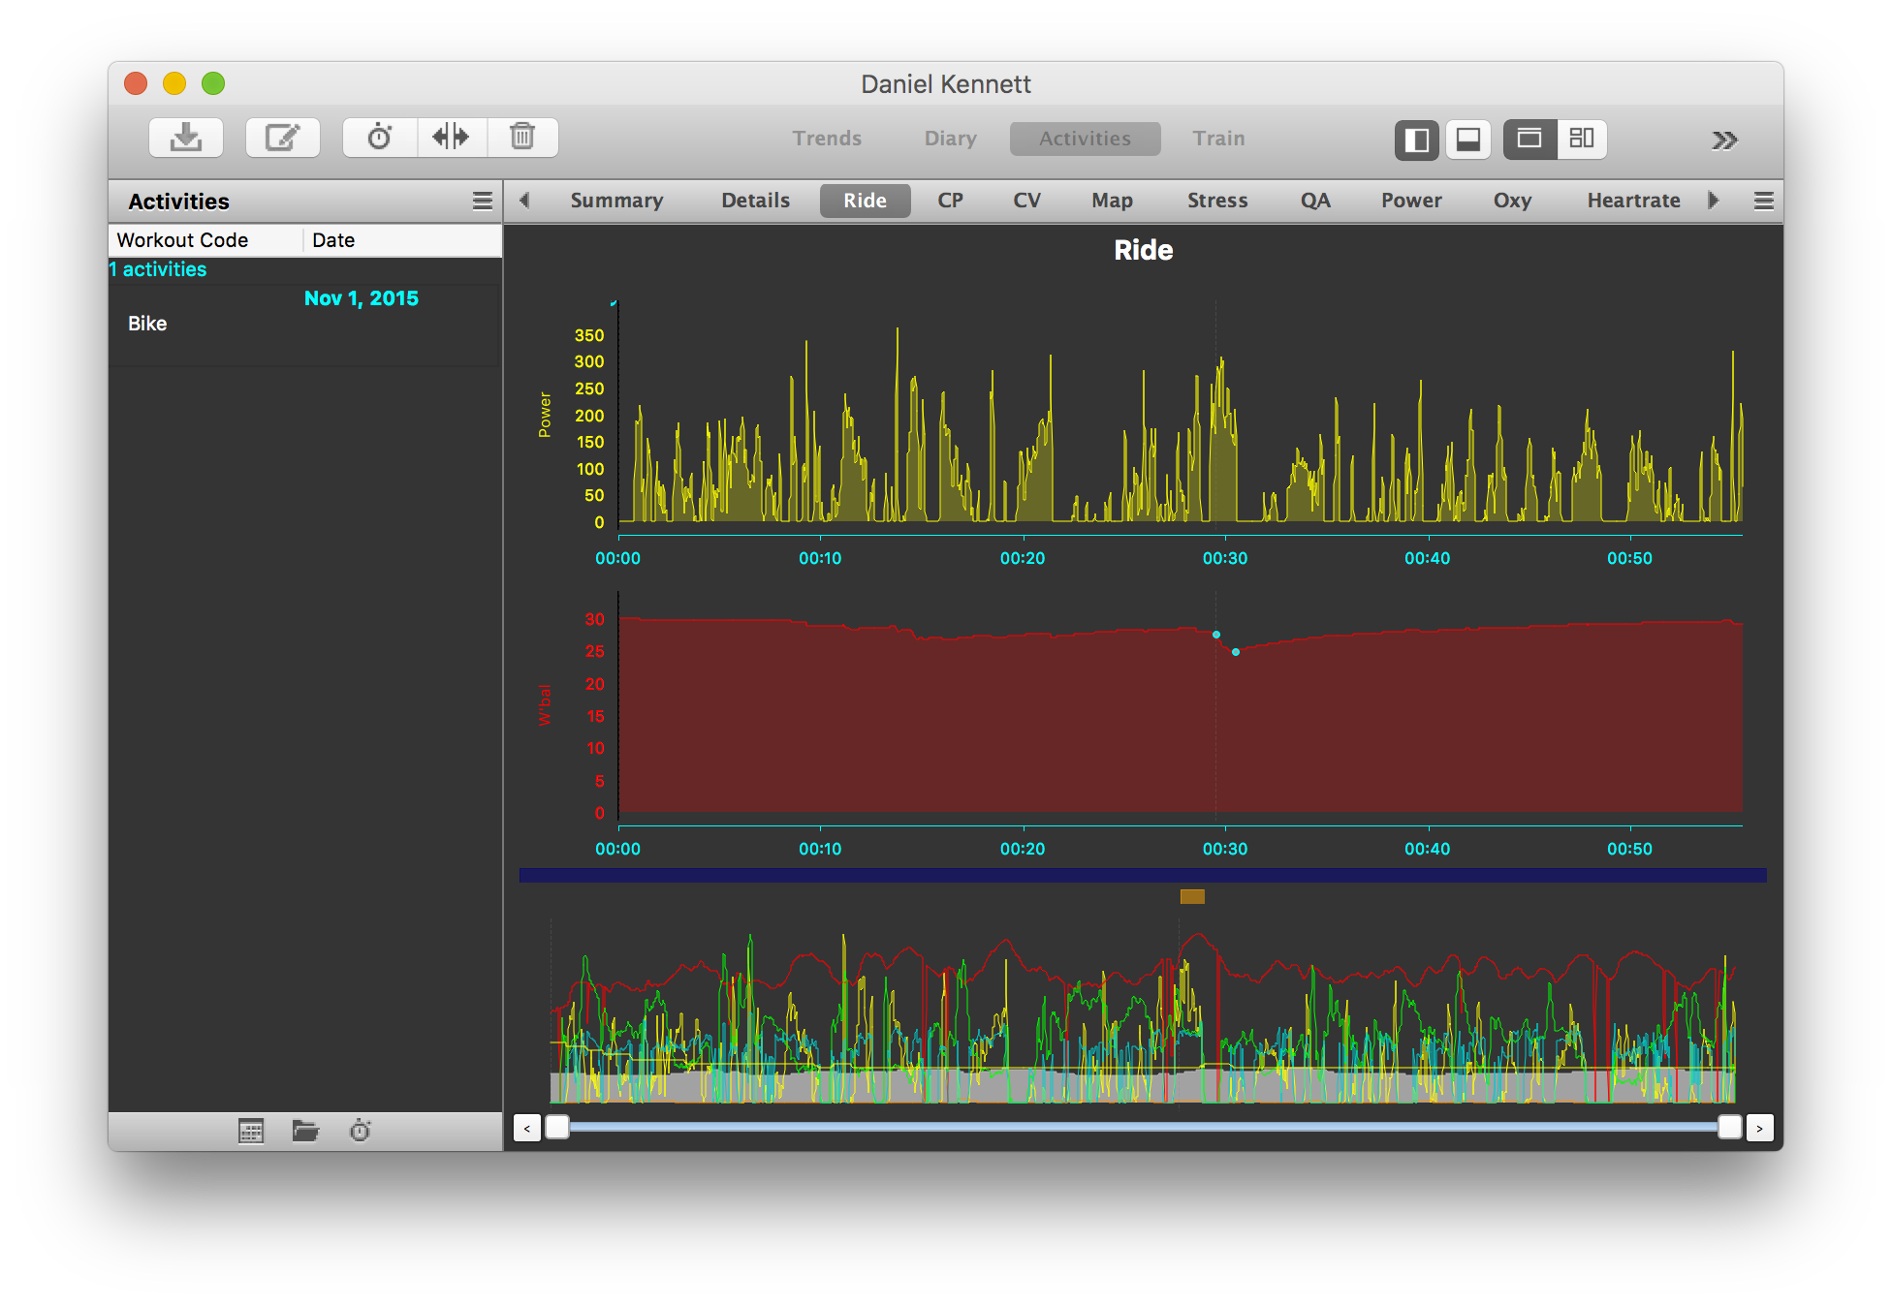Viewport: 1892px width, 1306px height.
Task: Click the edit/manual entry pencil icon
Action: point(282,138)
